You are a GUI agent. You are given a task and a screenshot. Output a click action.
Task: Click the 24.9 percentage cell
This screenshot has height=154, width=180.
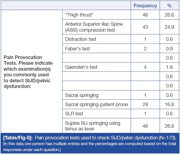pos(169,27)
